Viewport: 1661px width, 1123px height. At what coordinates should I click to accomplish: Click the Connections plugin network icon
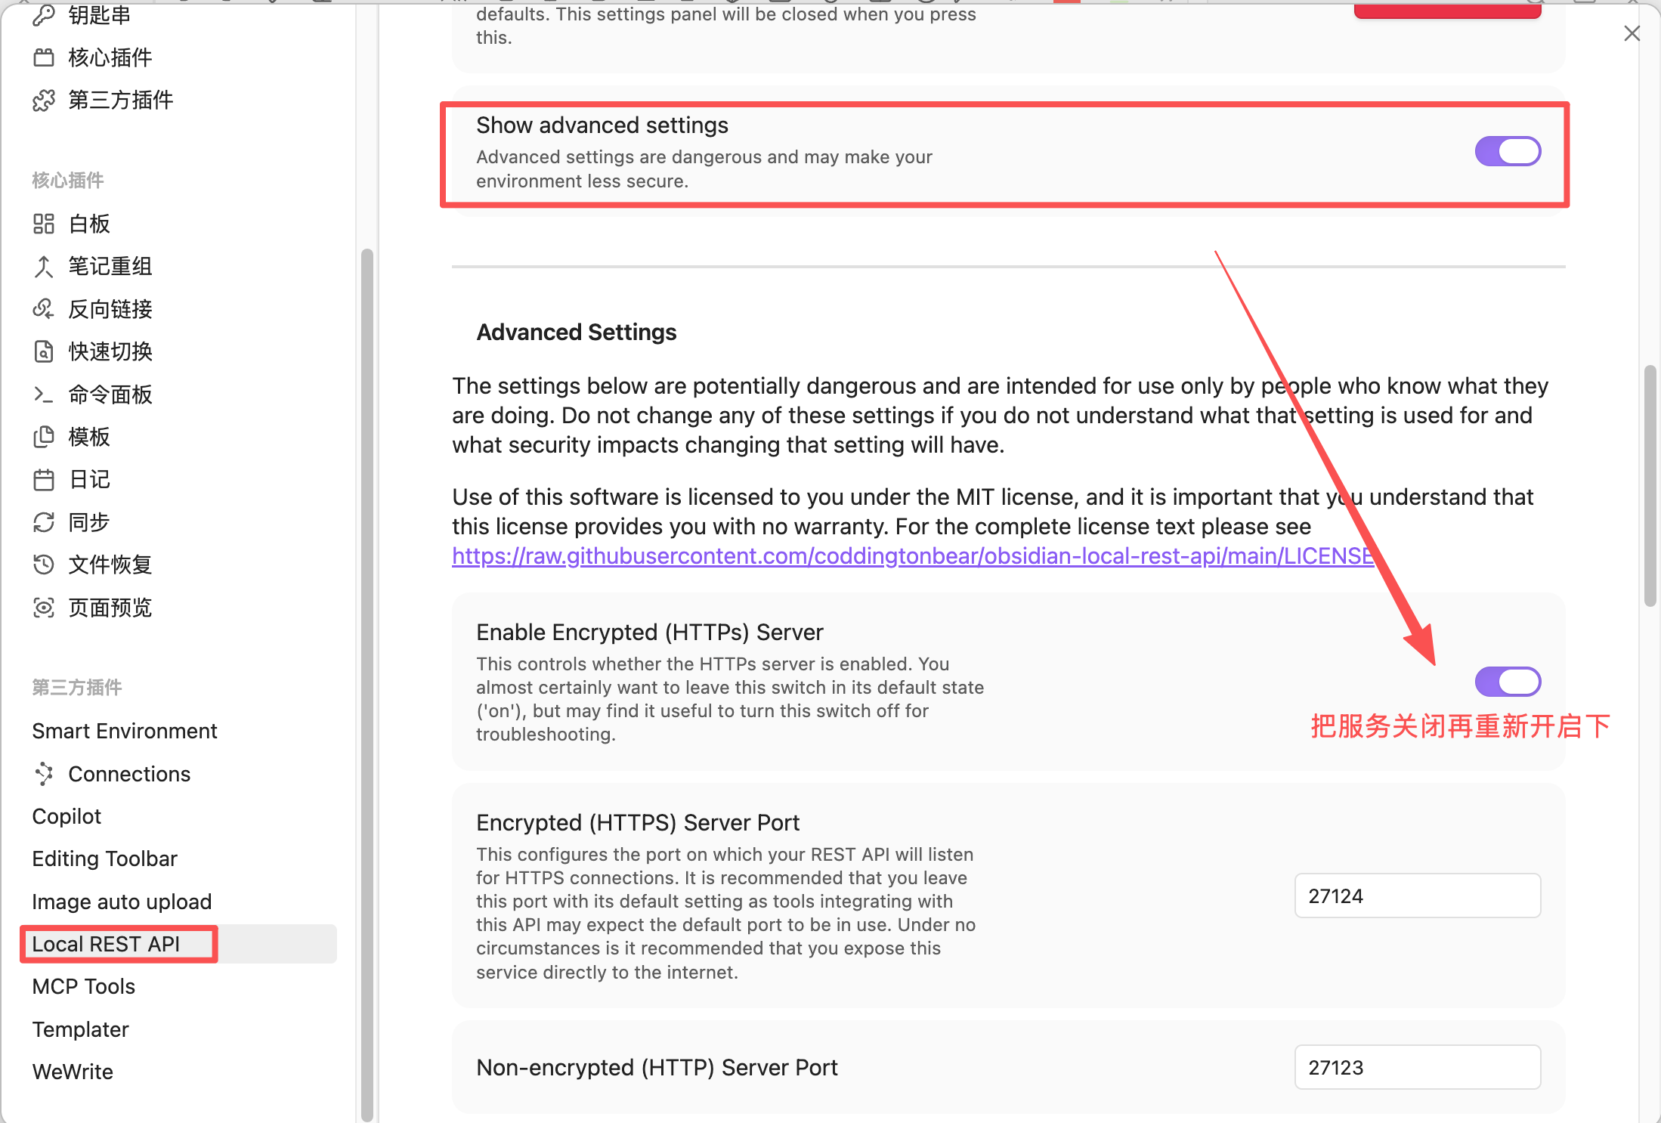[44, 774]
